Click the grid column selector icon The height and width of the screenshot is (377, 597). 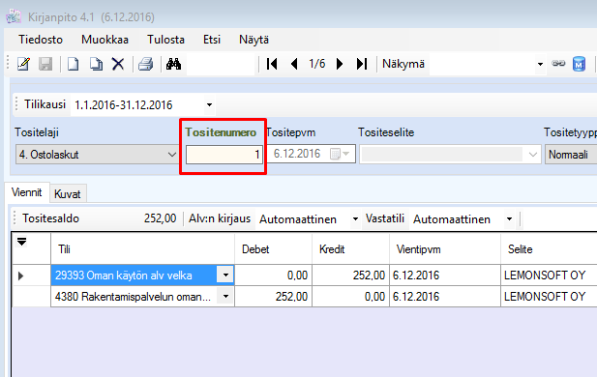click(x=21, y=242)
